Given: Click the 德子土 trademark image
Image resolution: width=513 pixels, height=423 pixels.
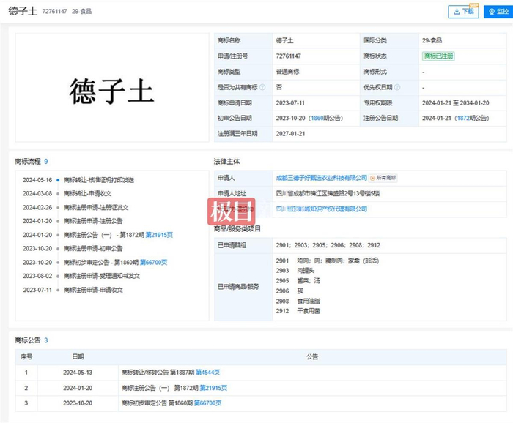Looking at the screenshot, I should [x=112, y=88].
